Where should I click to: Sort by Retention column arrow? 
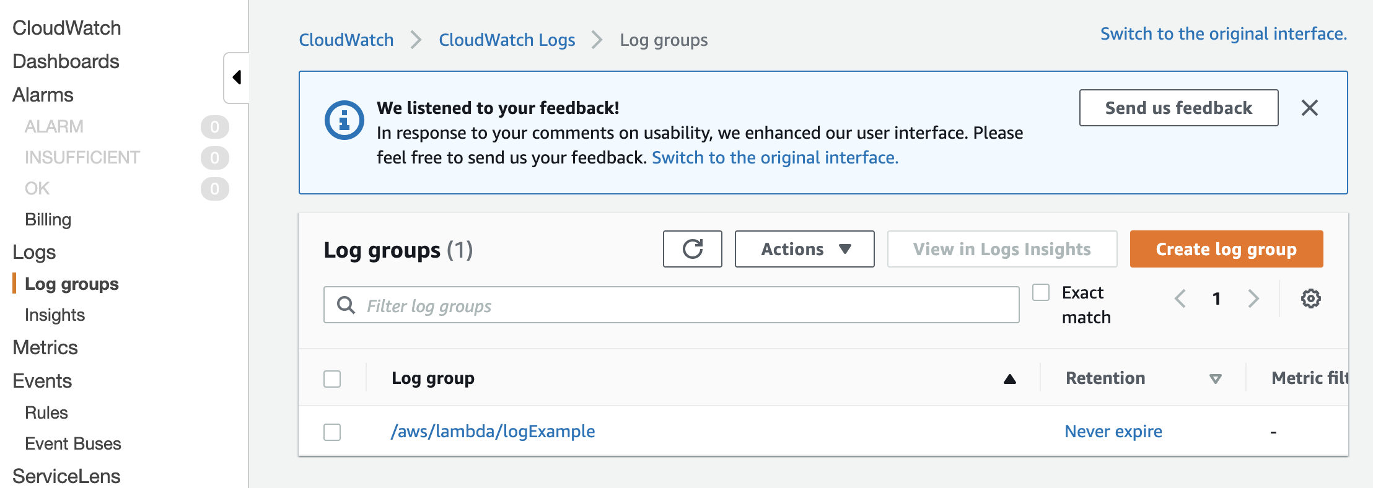pyautogui.click(x=1216, y=379)
